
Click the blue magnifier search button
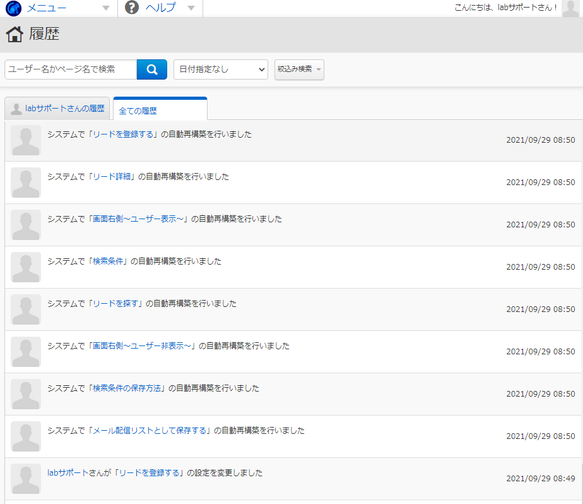click(151, 69)
